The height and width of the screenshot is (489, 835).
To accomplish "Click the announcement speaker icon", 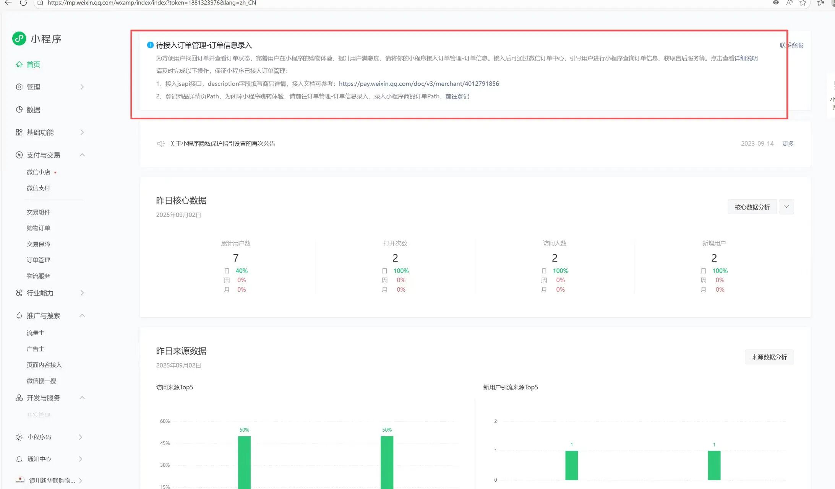I will tap(161, 144).
